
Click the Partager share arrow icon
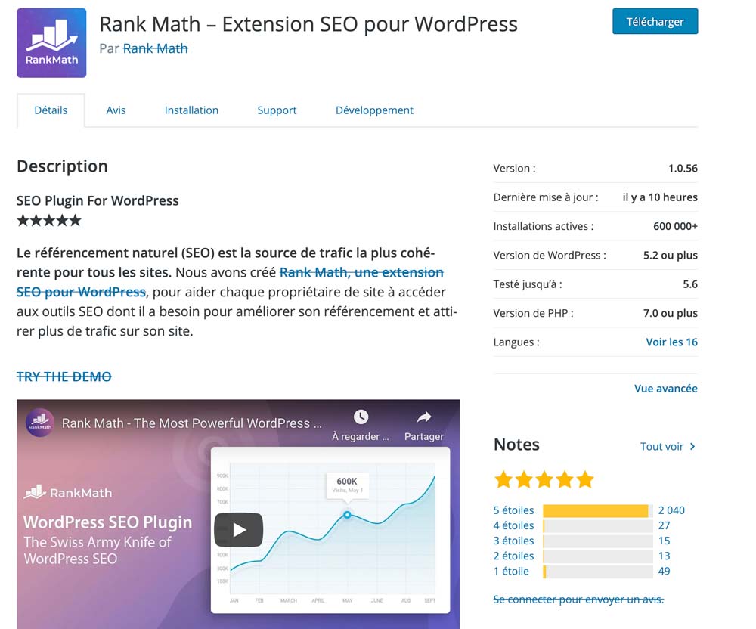pyautogui.click(x=424, y=417)
